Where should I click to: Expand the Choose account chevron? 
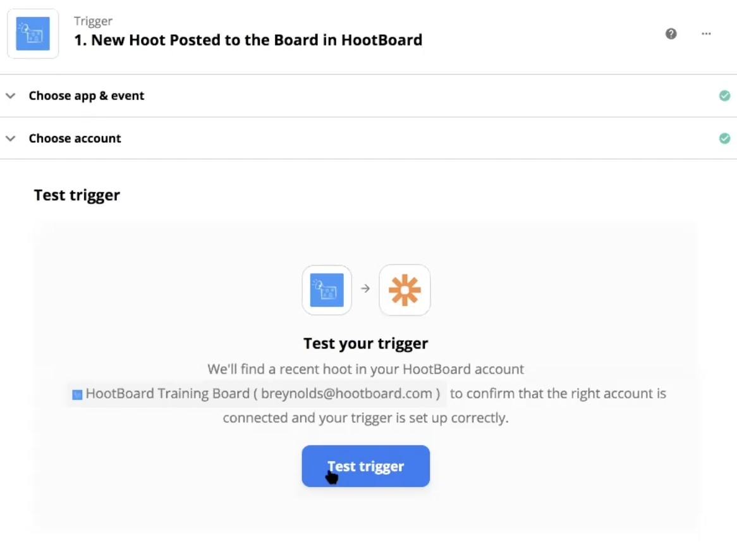pyautogui.click(x=11, y=138)
